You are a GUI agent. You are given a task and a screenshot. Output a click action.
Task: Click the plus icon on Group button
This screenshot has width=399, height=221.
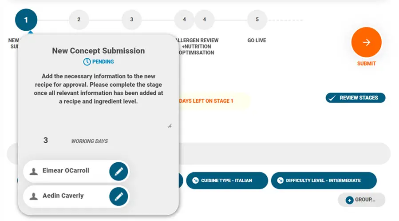349,200
